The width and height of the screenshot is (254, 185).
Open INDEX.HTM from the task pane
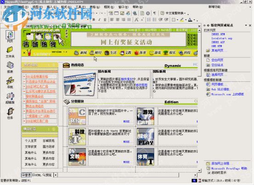coord(218,34)
